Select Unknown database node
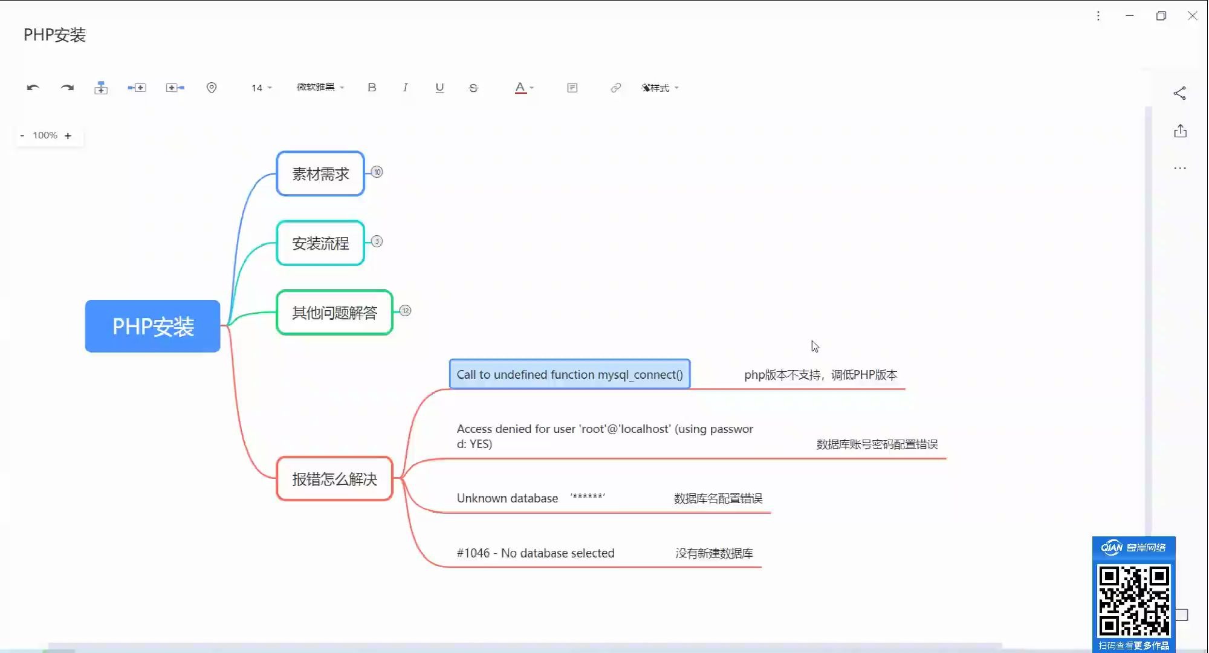Screen dimensions: 1209x653 [x=531, y=498]
